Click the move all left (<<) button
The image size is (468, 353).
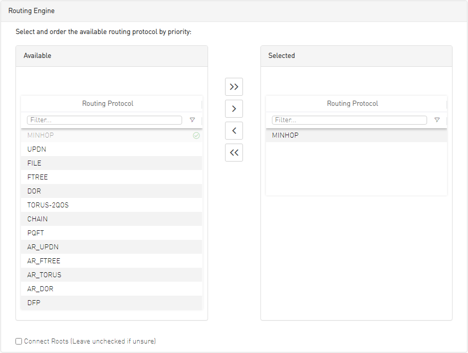point(234,153)
